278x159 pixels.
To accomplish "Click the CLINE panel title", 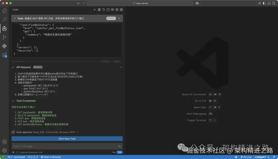I will coord(15,10).
